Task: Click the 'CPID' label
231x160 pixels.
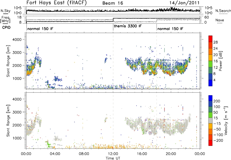Action: coord(6,27)
